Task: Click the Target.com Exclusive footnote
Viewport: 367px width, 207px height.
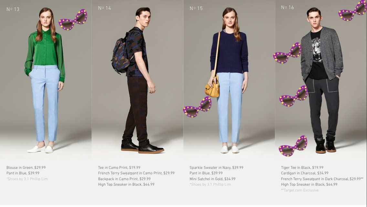Action: pyautogui.click(x=300, y=191)
